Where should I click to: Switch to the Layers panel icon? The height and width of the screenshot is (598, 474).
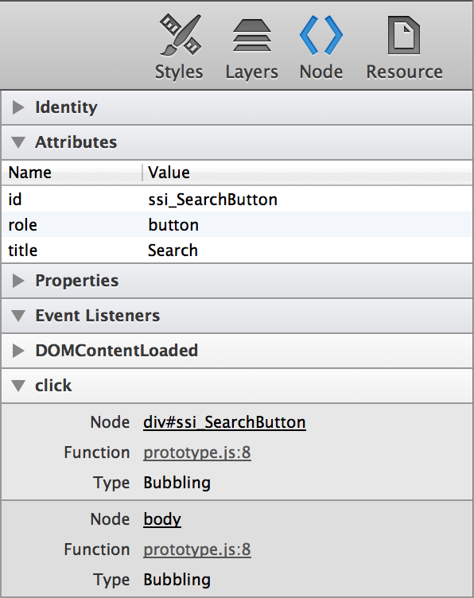pos(251,35)
